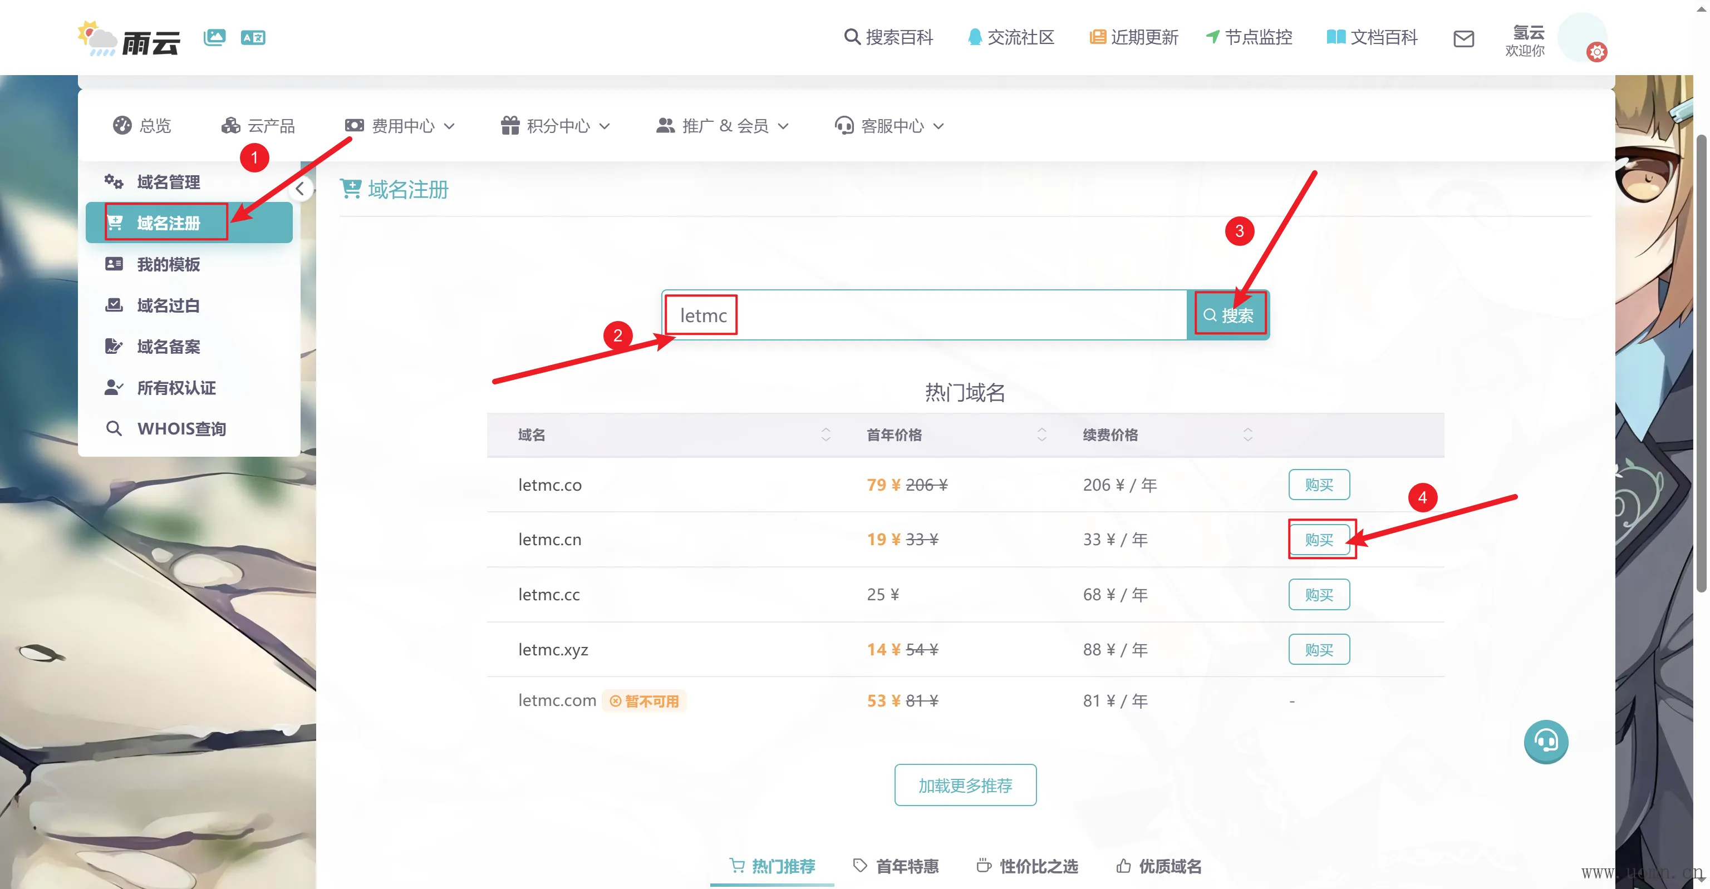This screenshot has width=1710, height=889.
Task: Click the mail envelope icon in header
Action: [x=1463, y=38]
